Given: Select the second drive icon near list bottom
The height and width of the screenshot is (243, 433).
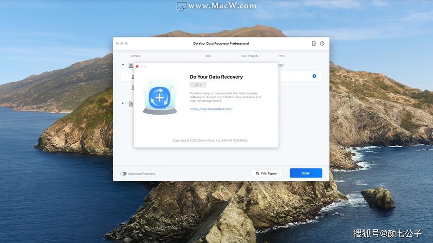Looking at the screenshot, I should click(x=131, y=104).
